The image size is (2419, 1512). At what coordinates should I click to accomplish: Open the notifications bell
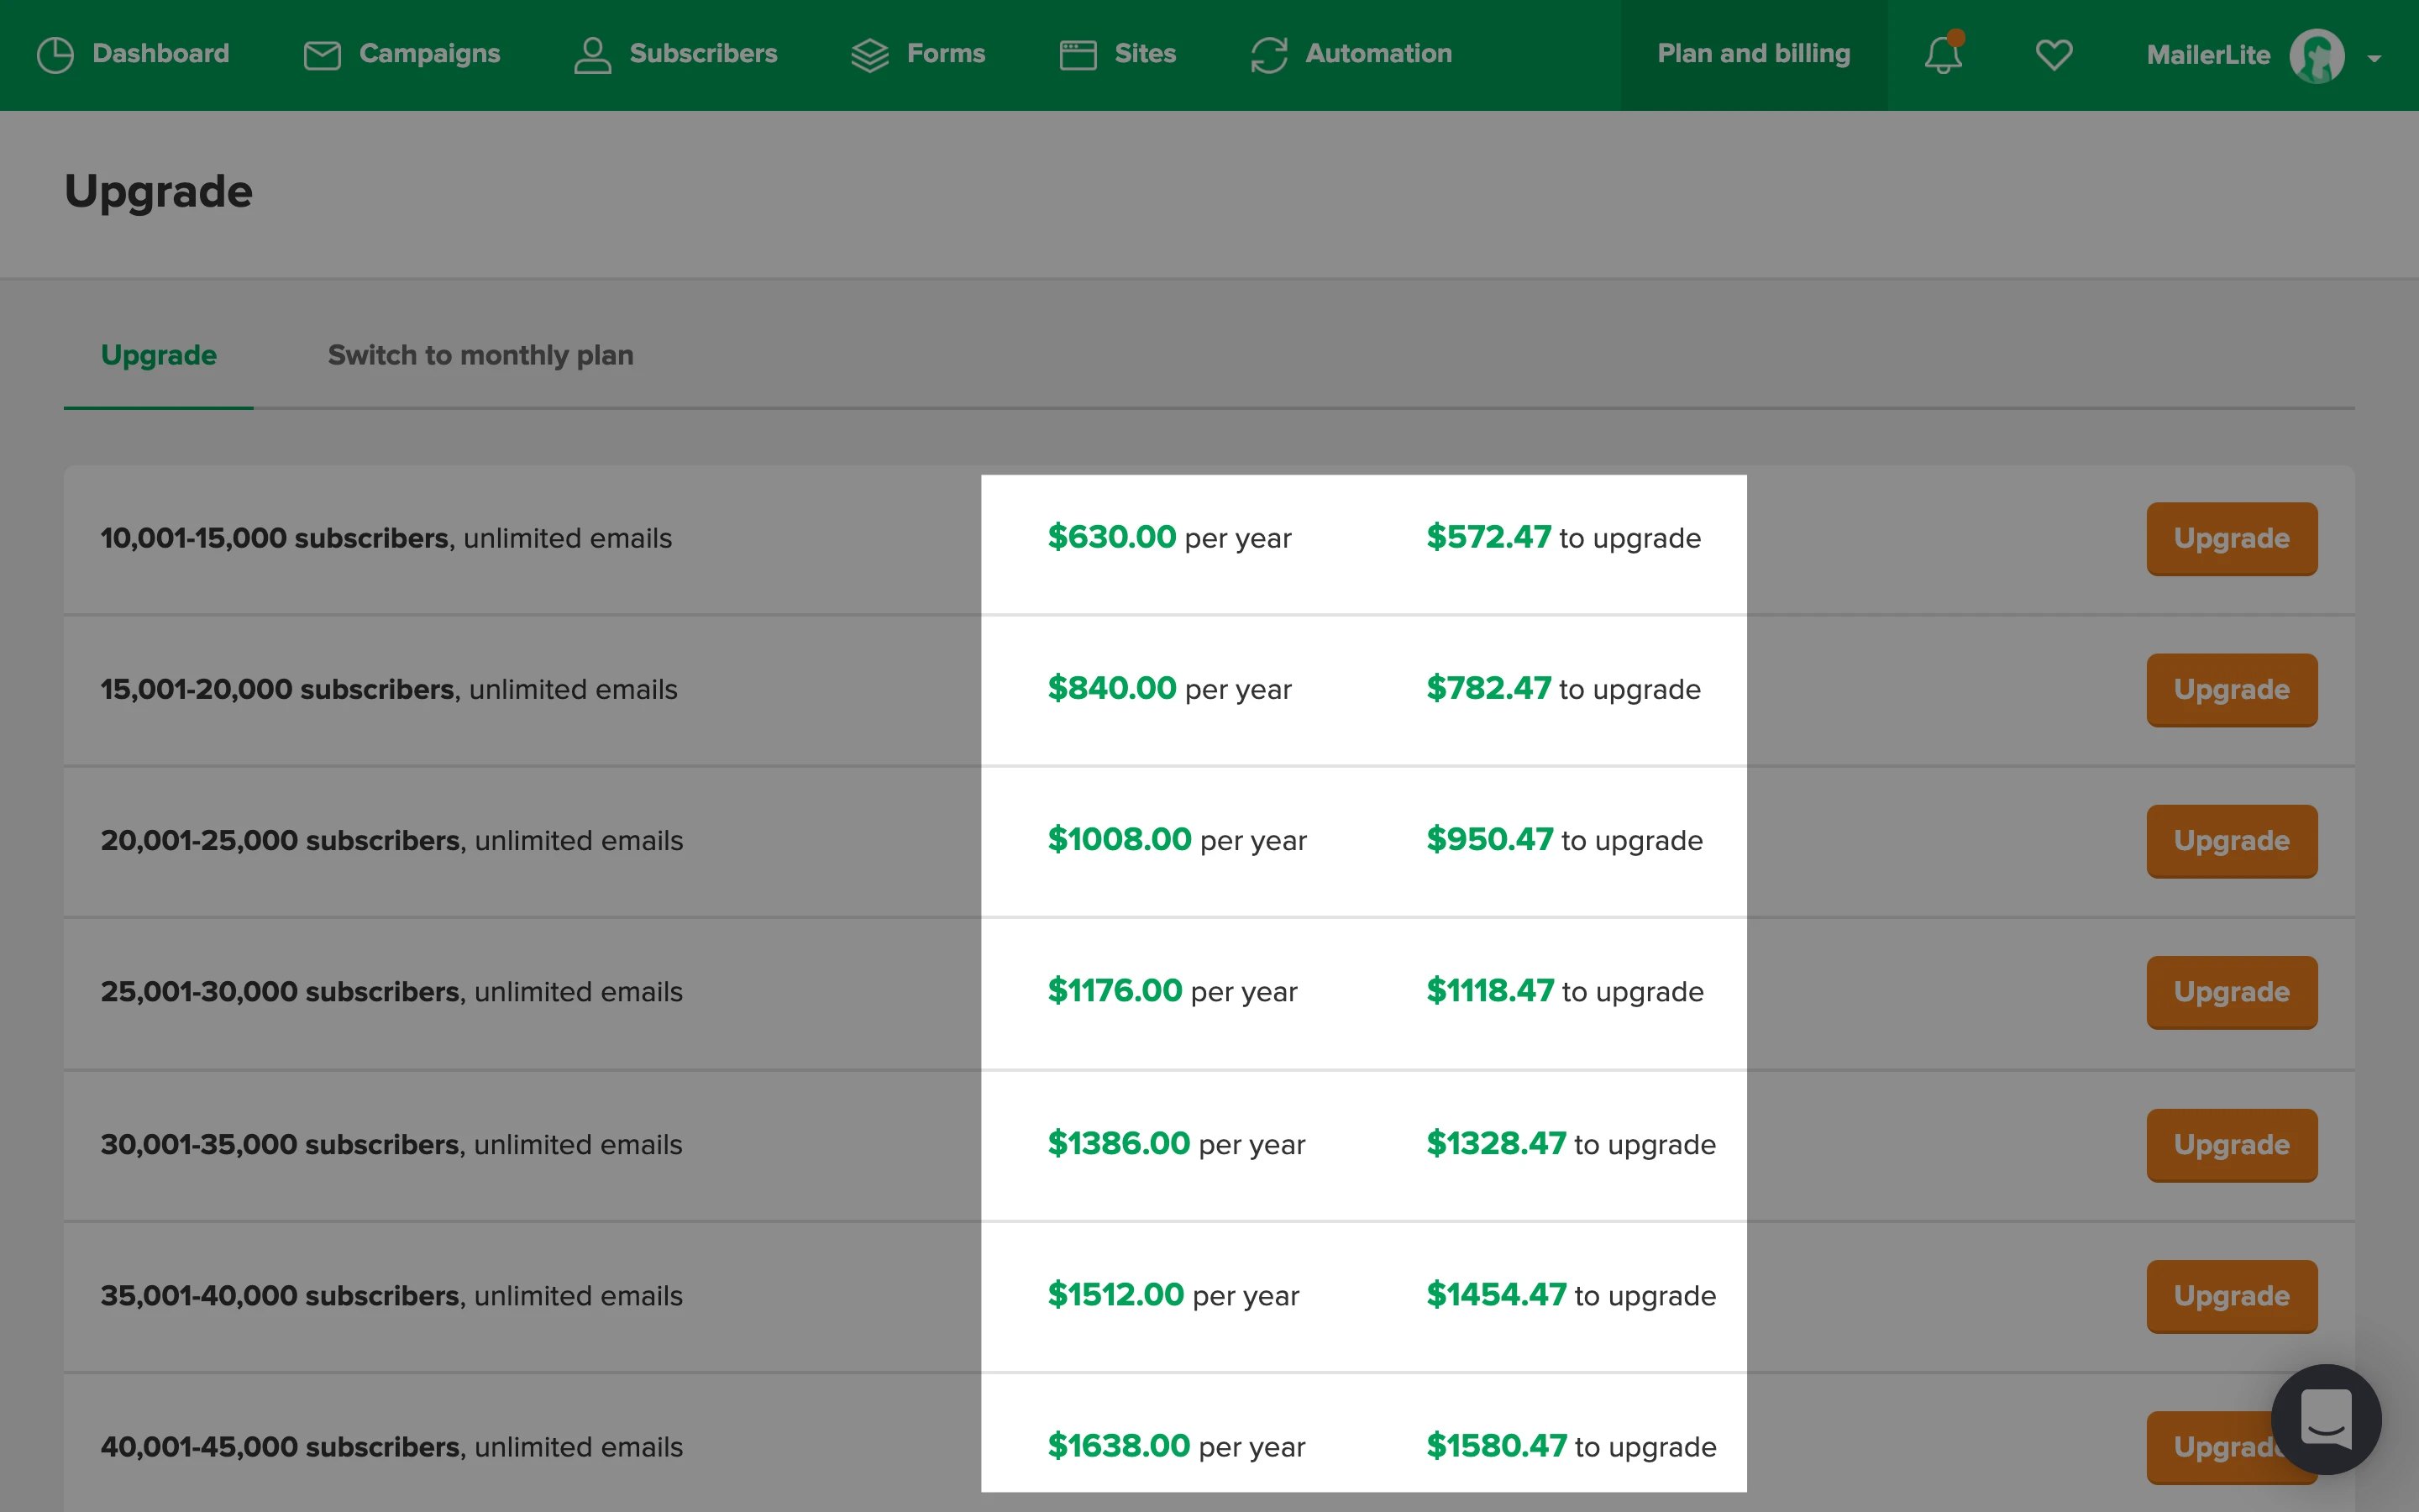click(x=1942, y=55)
